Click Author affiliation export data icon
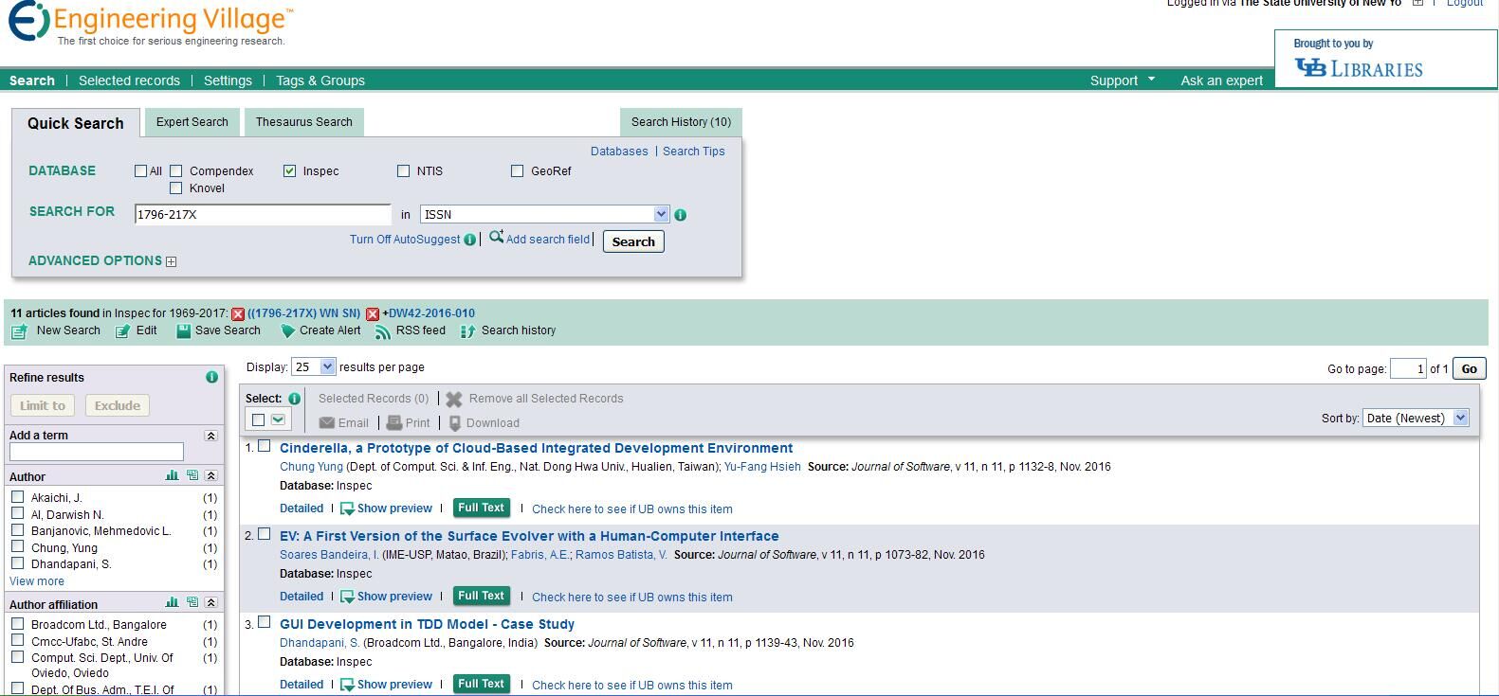This screenshot has width=1499, height=696. (192, 602)
